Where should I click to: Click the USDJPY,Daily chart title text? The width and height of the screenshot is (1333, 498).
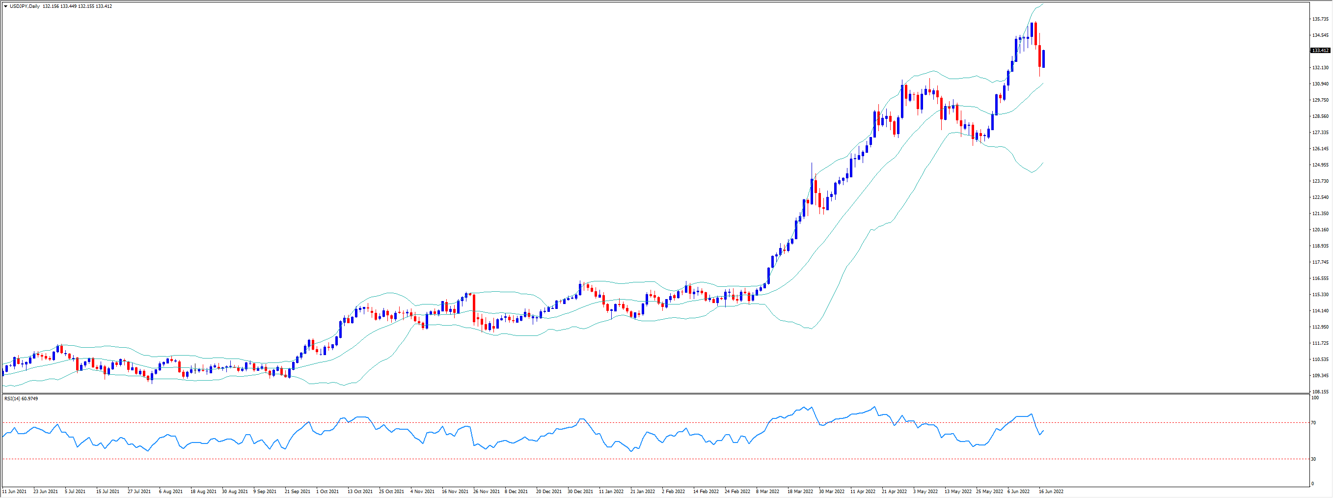point(25,7)
